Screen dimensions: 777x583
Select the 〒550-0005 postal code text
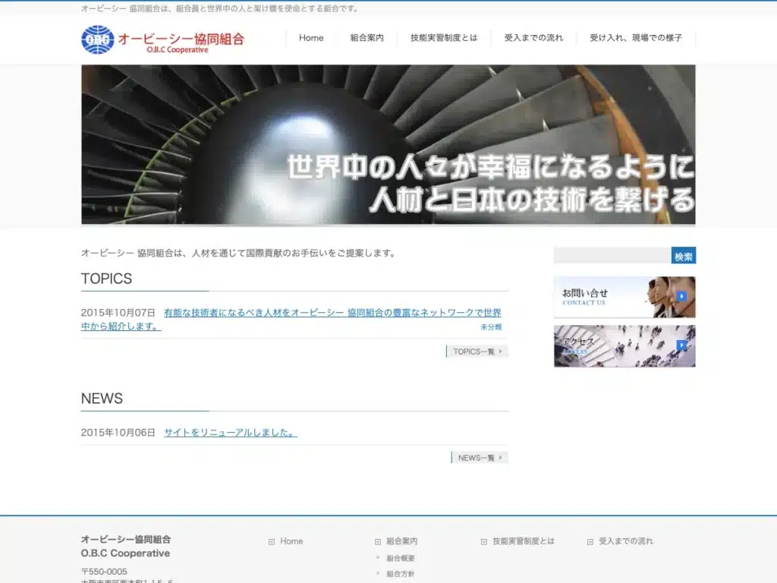pyautogui.click(x=104, y=572)
